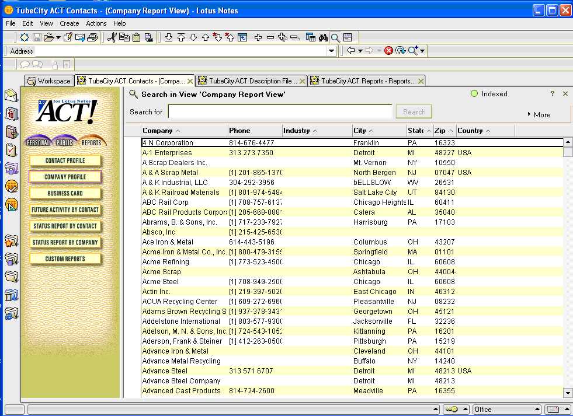Click the next unread red-star down arrow
The height and width of the screenshot is (416, 573).
click(x=217, y=37)
